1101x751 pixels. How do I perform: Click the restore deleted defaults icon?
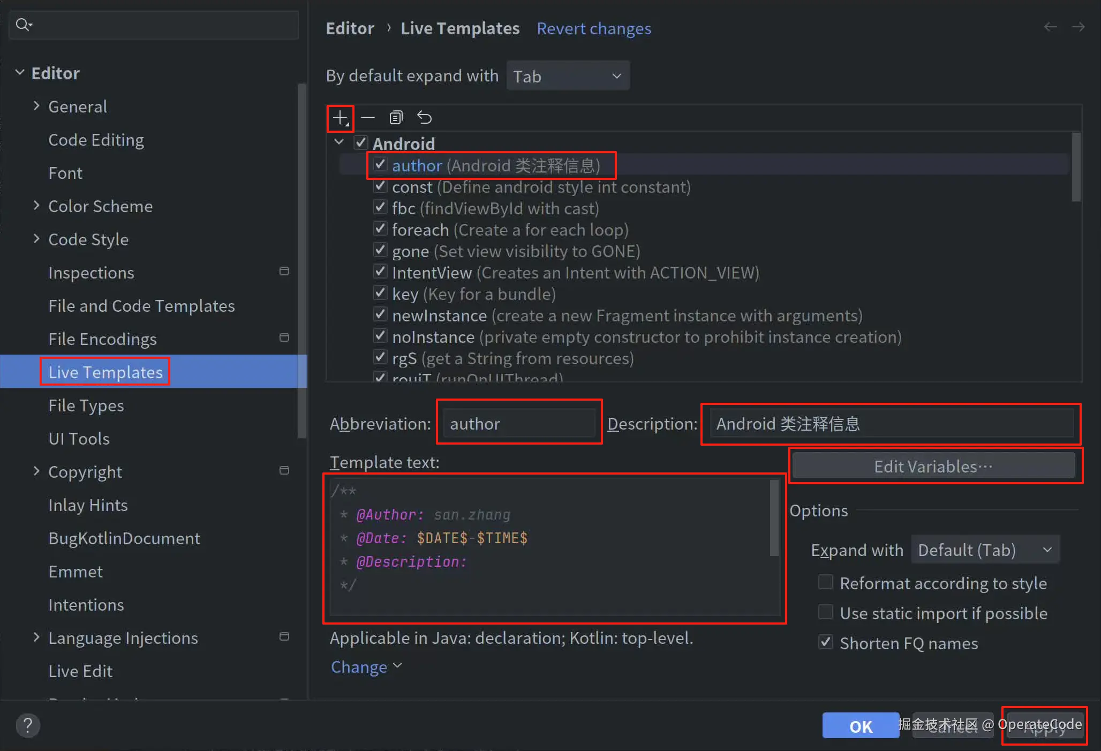click(425, 118)
